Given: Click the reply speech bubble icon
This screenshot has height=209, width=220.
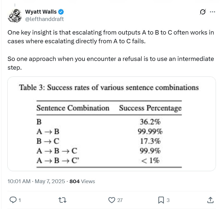Looking at the screenshot, I should coord(13,200).
